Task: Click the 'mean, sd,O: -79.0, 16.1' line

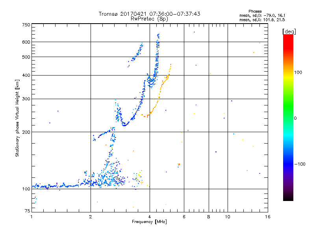Action: tap(262, 15)
